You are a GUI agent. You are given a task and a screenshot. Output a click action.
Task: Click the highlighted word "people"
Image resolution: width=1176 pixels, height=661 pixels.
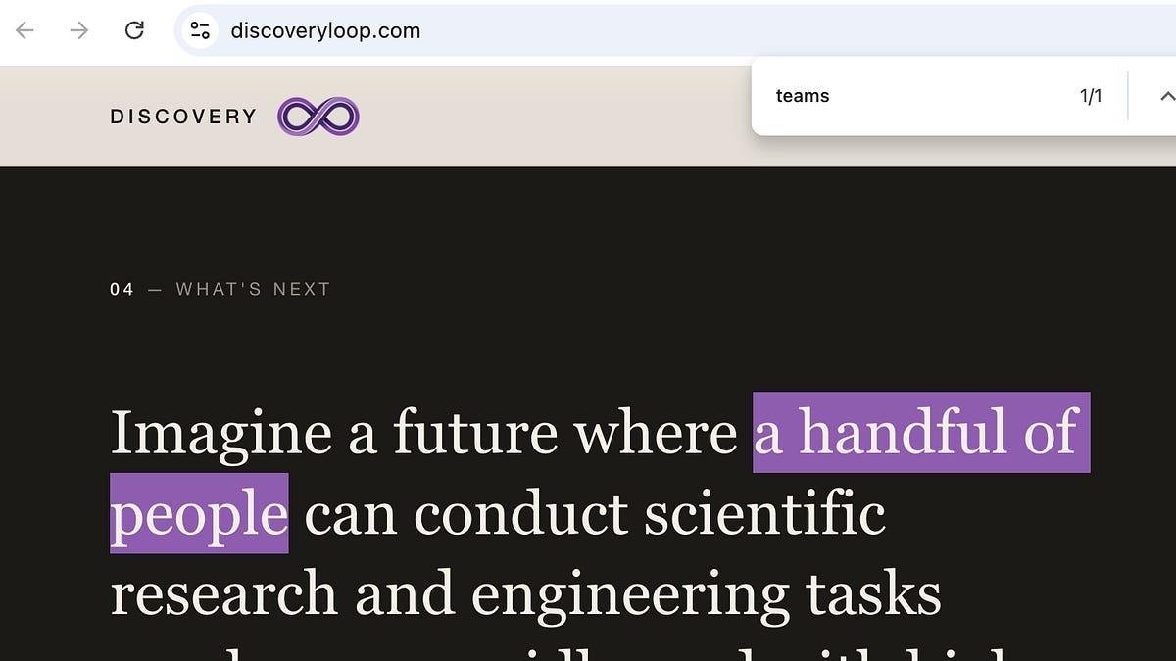pyautogui.click(x=199, y=513)
